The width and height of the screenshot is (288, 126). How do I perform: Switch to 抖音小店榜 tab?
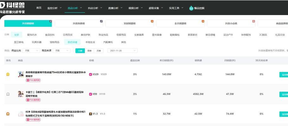(231, 24)
